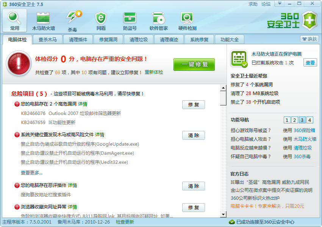Click the 检查更新 link in status bar

tap(125, 222)
